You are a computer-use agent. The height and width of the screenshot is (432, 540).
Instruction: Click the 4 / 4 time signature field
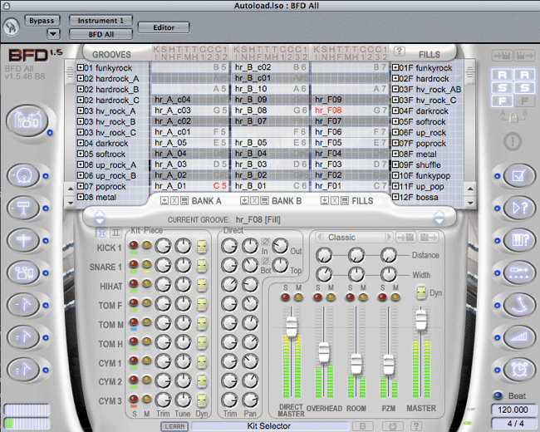[x=513, y=423]
